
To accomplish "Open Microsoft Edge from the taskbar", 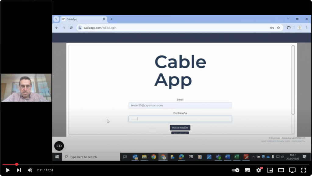I will (182, 157).
